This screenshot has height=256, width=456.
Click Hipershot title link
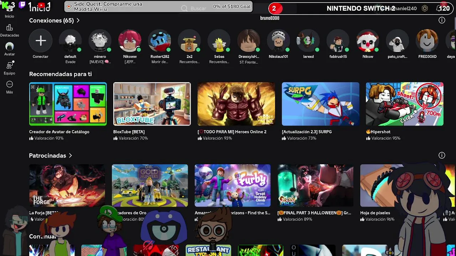[x=378, y=132]
